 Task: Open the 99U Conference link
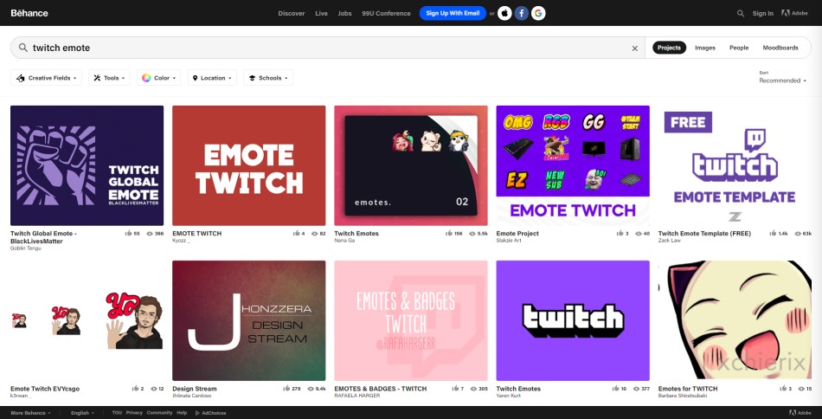387,14
